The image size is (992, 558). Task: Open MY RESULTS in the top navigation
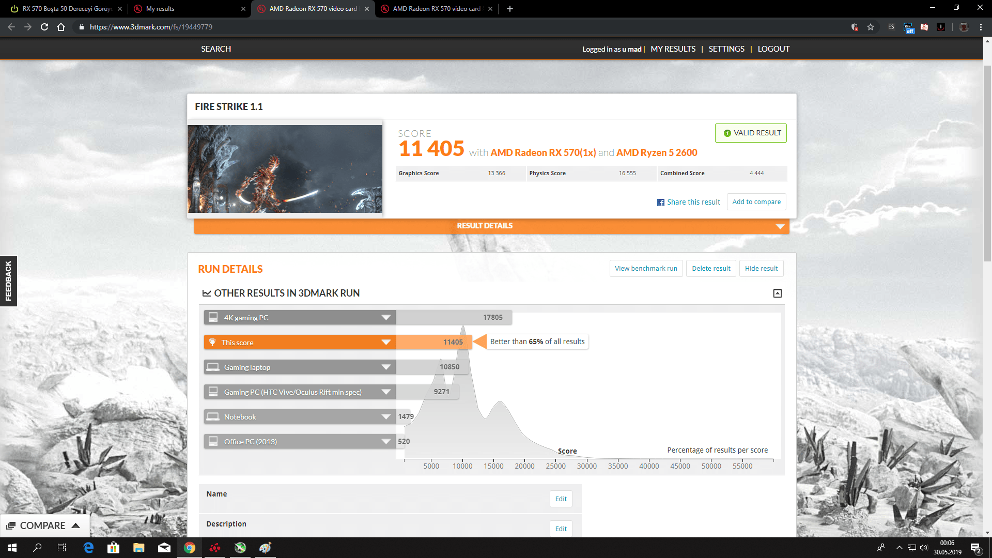[673, 49]
